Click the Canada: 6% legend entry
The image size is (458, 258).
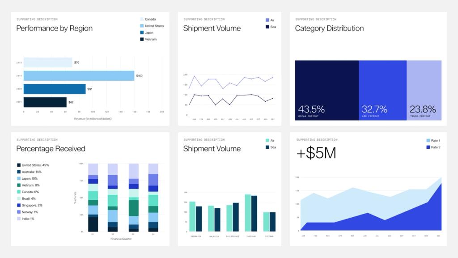[28, 192]
